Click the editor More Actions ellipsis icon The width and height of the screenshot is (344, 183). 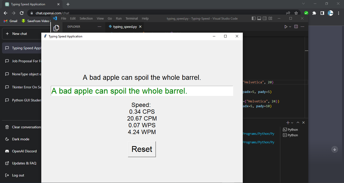302,26
